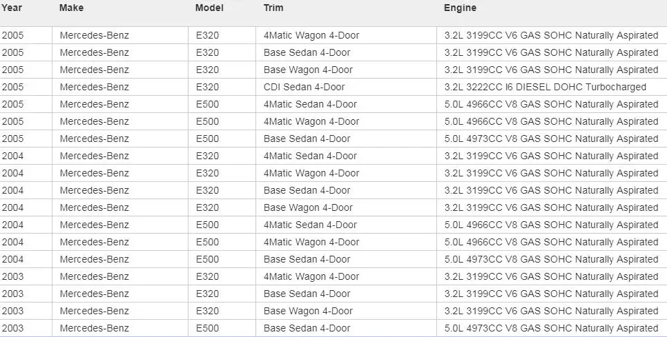Select 2004 E500 Base Sedan engine cell
This screenshot has height=337, width=667.
click(x=551, y=259)
